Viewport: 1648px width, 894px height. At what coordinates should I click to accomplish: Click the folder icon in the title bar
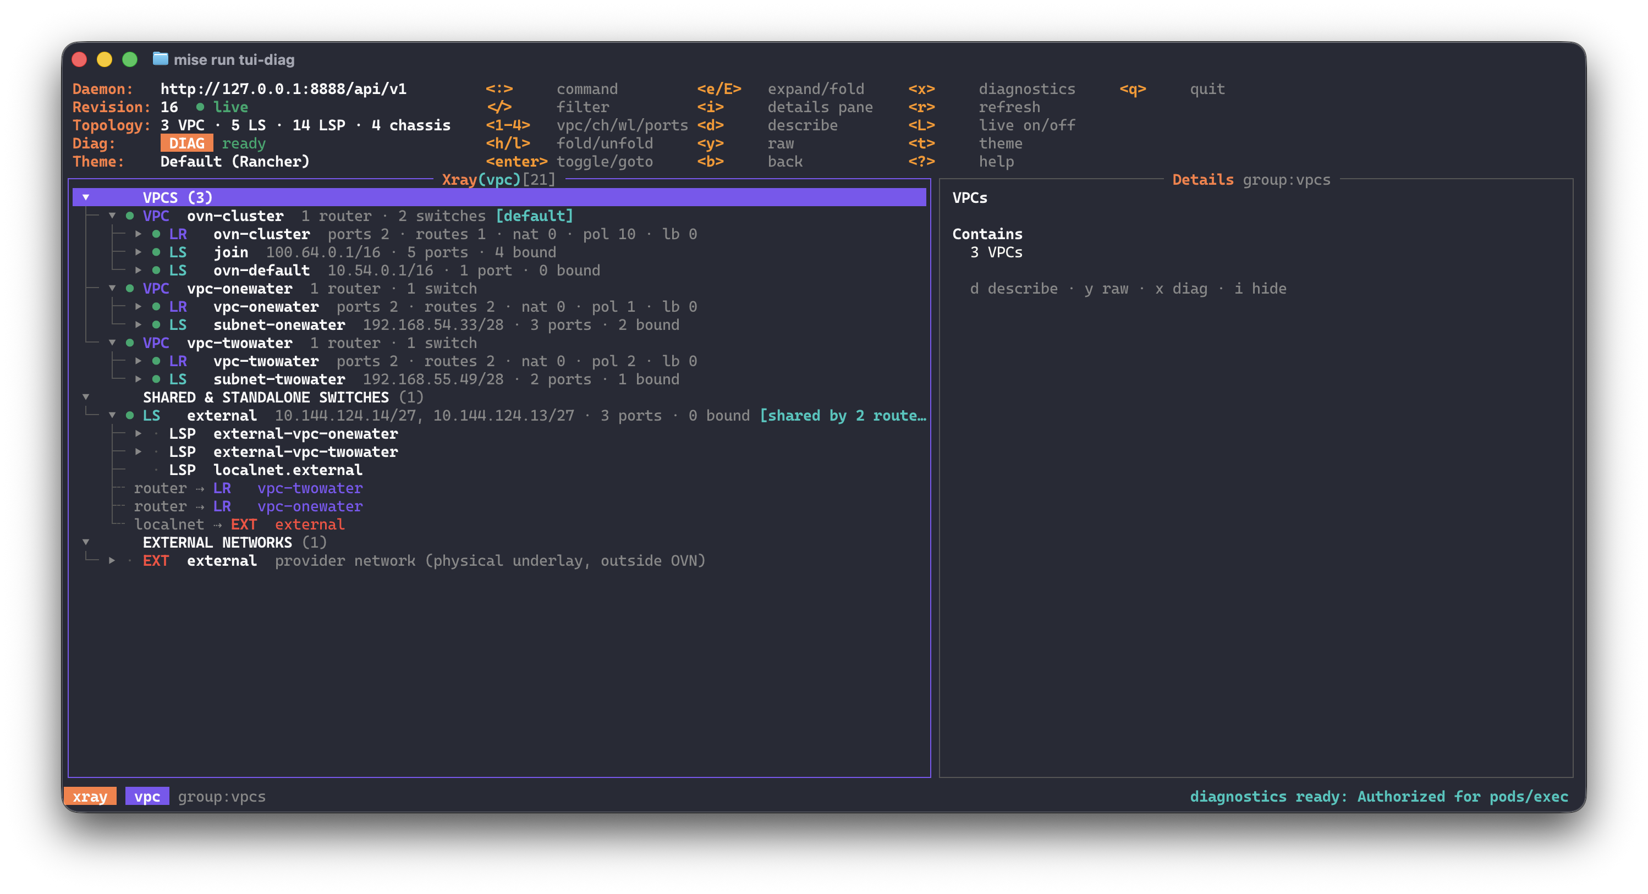(160, 59)
